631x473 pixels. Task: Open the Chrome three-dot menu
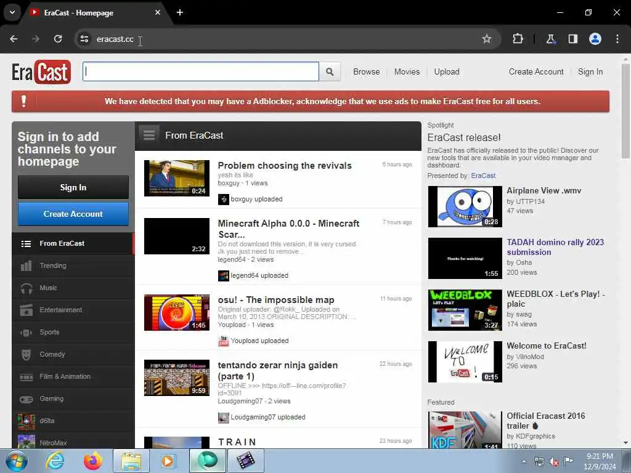tap(617, 39)
